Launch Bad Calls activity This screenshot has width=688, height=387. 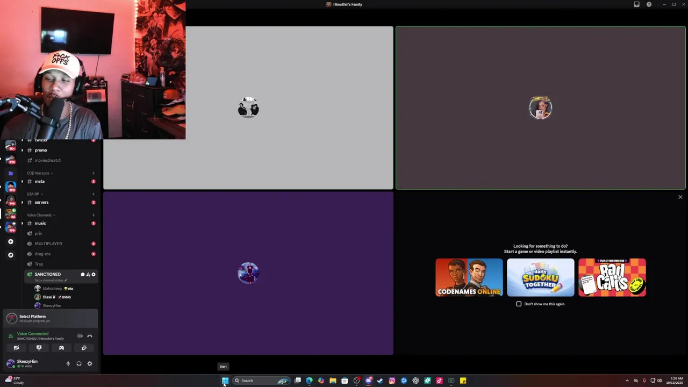pyautogui.click(x=612, y=277)
